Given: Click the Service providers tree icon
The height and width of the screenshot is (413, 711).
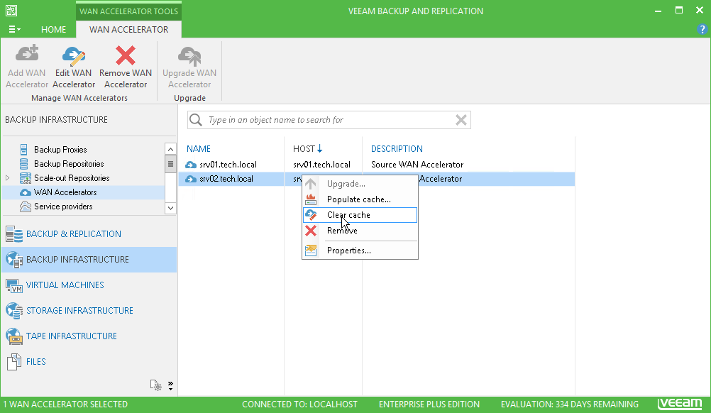Looking at the screenshot, I should [26, 206].
